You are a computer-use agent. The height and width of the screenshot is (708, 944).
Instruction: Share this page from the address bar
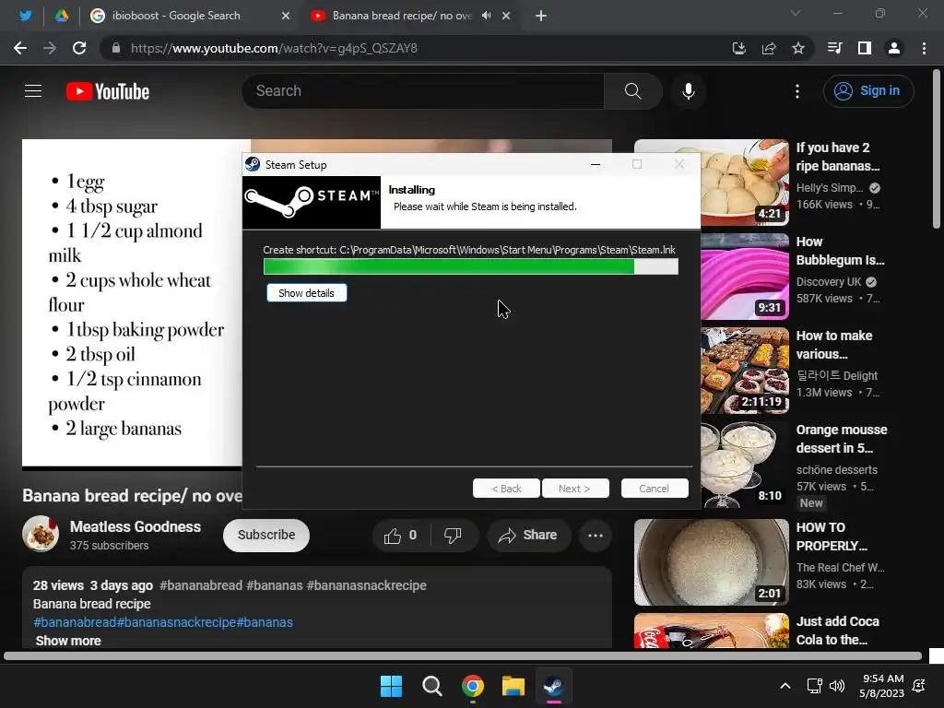pyautogui.click(x=769, y=48)
